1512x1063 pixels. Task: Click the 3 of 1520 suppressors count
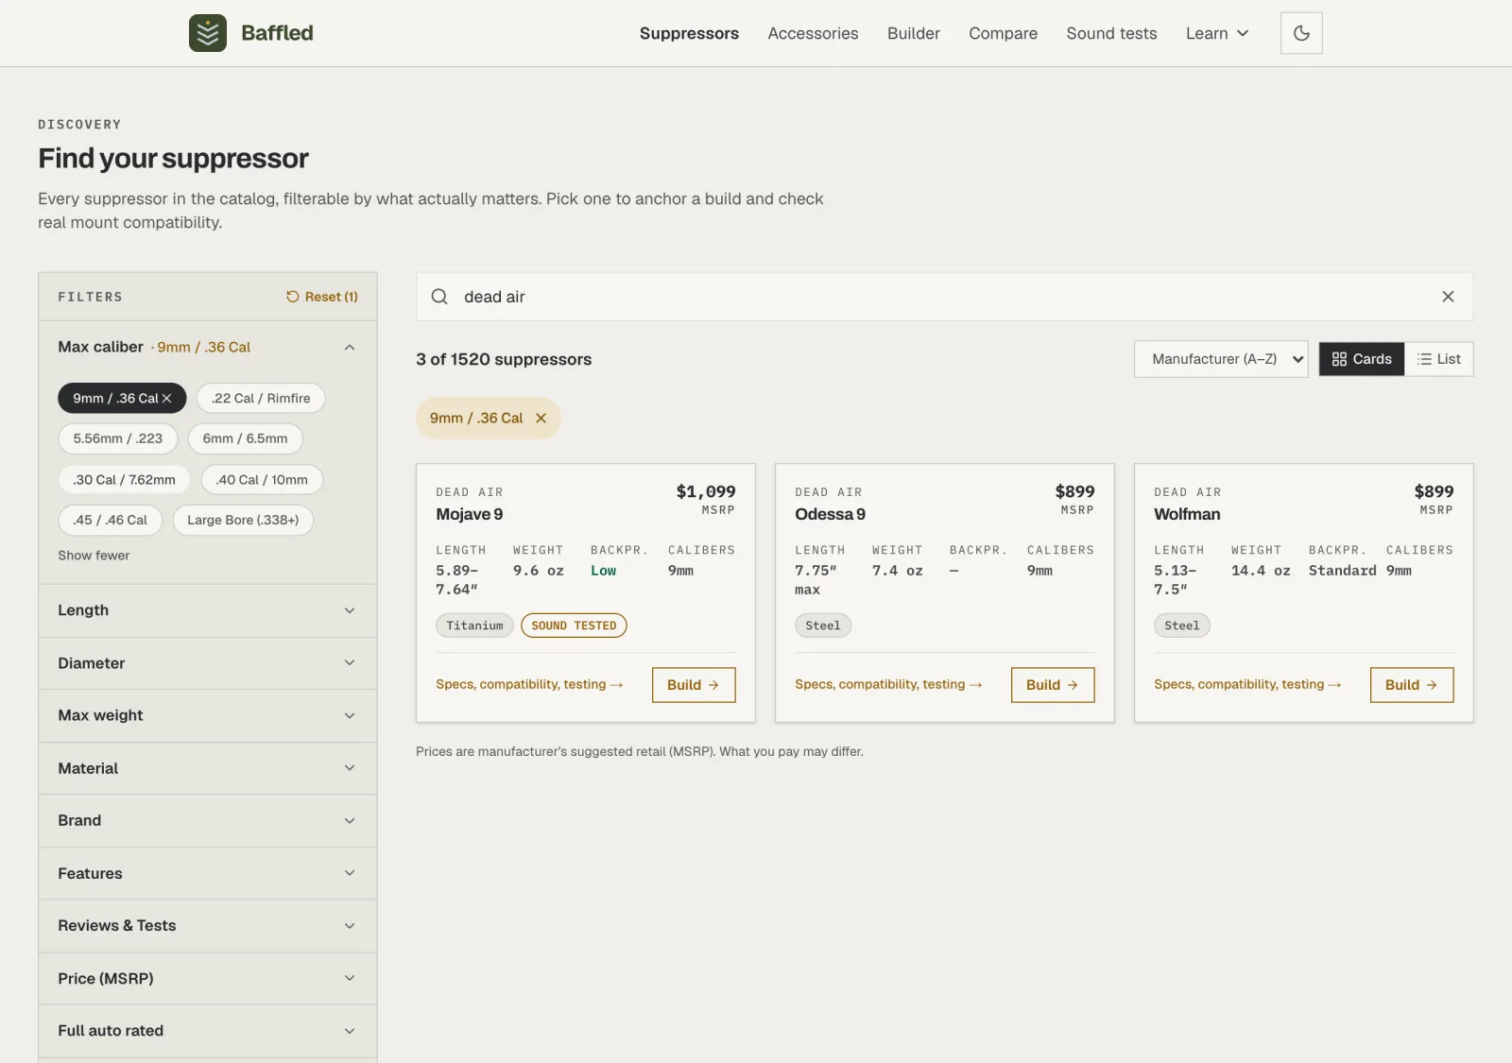coord(504,360)
